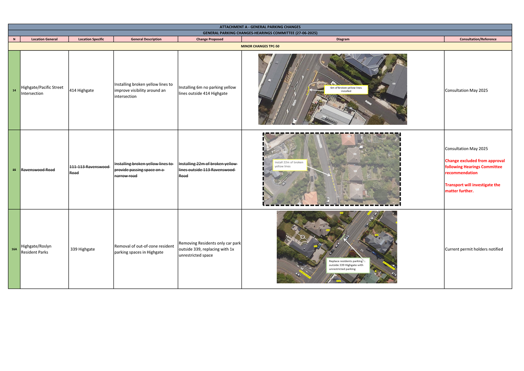Open the 339 Highgate aerial diagram
This screenshot has height=371, width=524.
pos(337,247)
